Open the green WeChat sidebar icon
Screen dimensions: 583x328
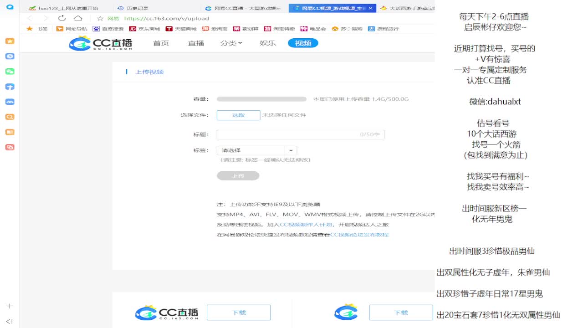(x=10, y=72)
